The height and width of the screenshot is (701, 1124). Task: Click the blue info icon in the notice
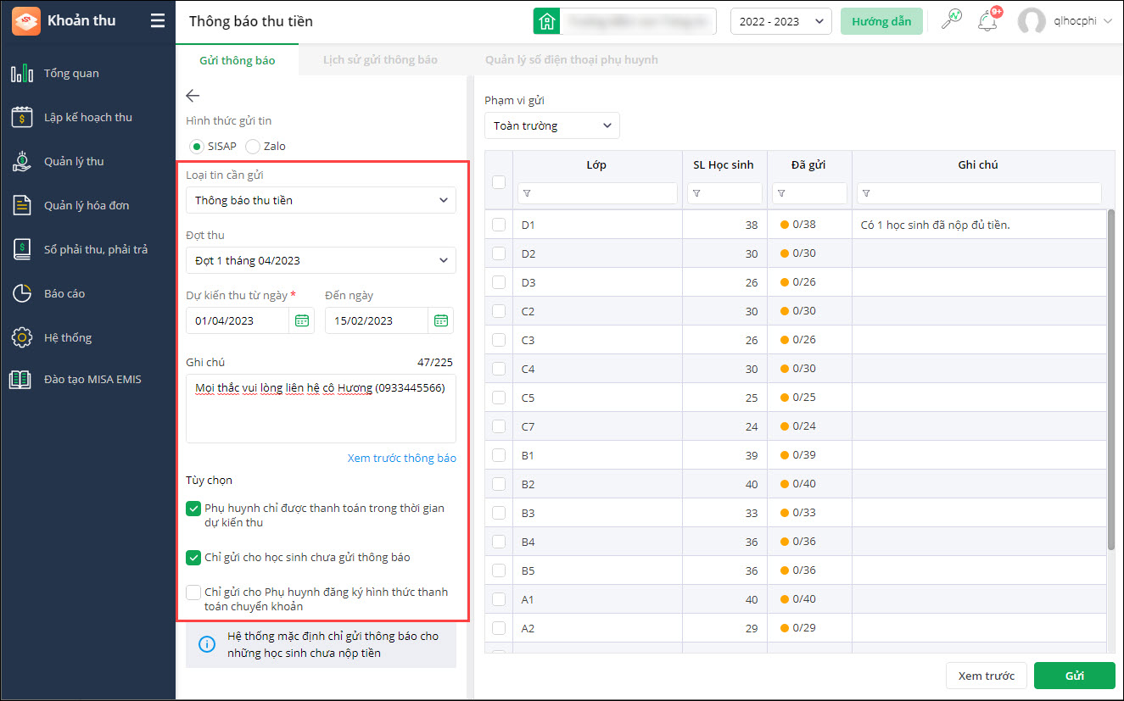click(206, 644)
